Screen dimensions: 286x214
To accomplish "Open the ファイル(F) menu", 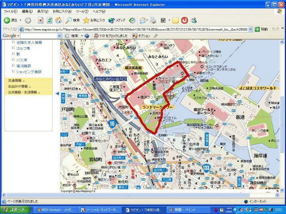I will [10, 12].
